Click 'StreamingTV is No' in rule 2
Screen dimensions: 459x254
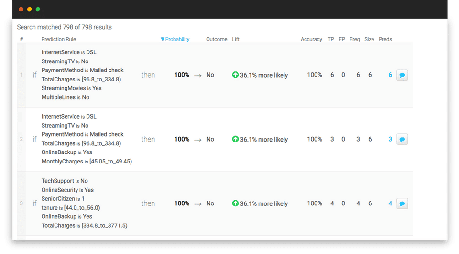[65, 125]
